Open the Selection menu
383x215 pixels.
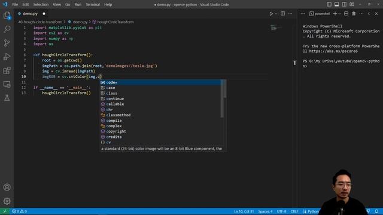[x=41, y=4]
